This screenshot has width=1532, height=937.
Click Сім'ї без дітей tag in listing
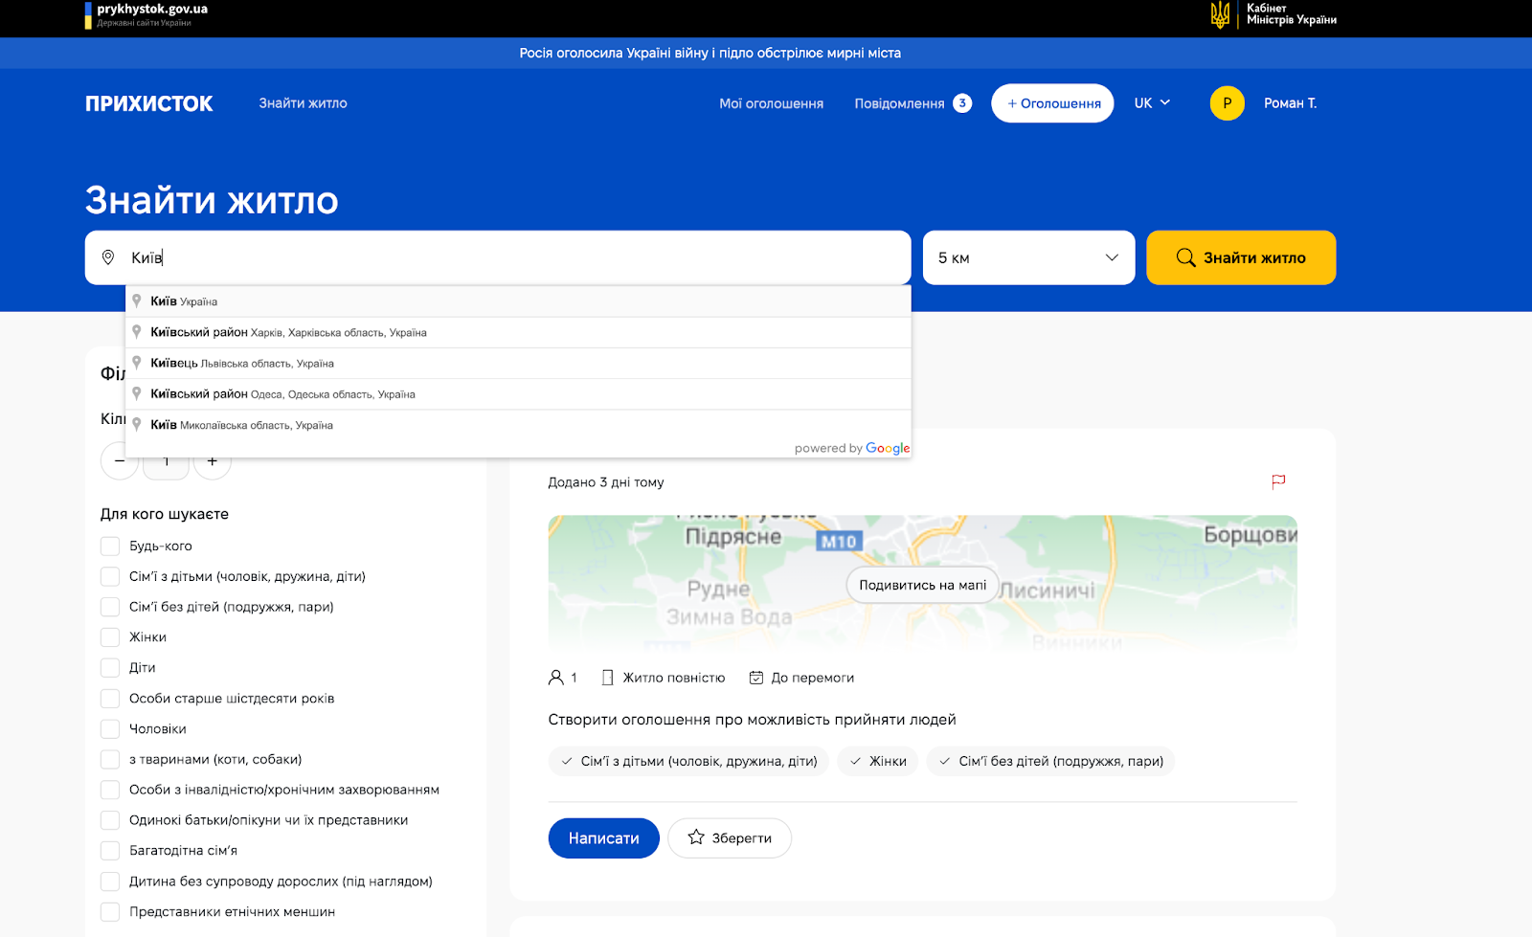[1050, 761]
